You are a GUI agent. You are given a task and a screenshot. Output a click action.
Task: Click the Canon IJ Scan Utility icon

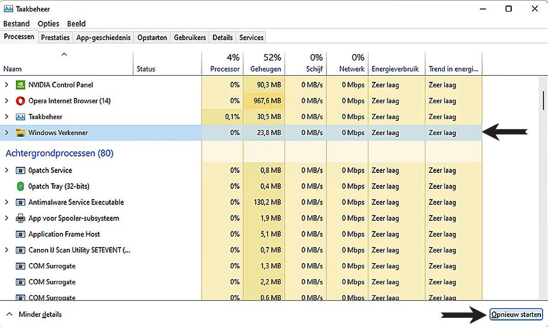coord(20,250)
